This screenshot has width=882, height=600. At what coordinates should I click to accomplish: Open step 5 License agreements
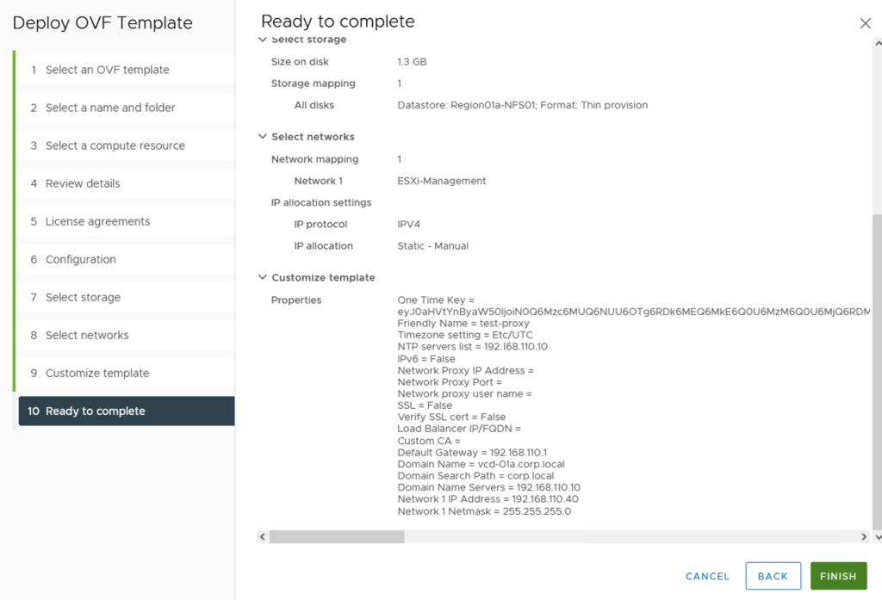(x=97, y=221)
